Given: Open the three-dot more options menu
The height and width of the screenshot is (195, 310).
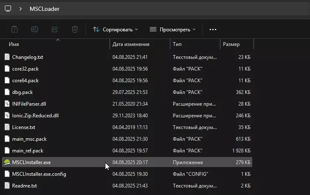Looking at the screenshot, I should click(x=213, y=29).
